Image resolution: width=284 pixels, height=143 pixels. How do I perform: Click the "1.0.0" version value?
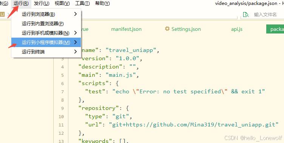127,58
